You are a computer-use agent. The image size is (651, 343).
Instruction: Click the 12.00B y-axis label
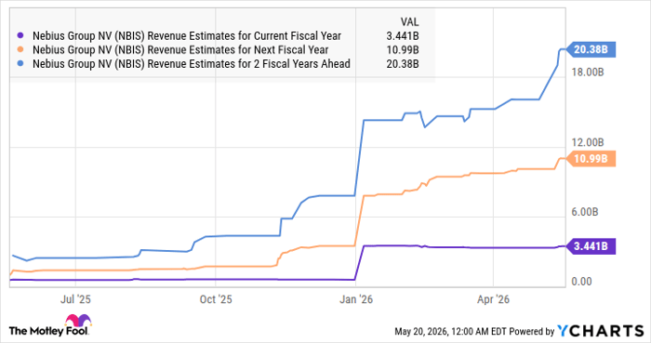click(588, 142)
